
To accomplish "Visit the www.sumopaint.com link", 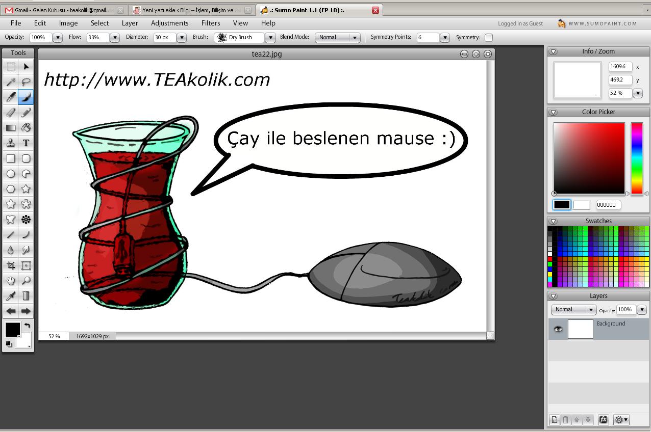I will (603, 23).
